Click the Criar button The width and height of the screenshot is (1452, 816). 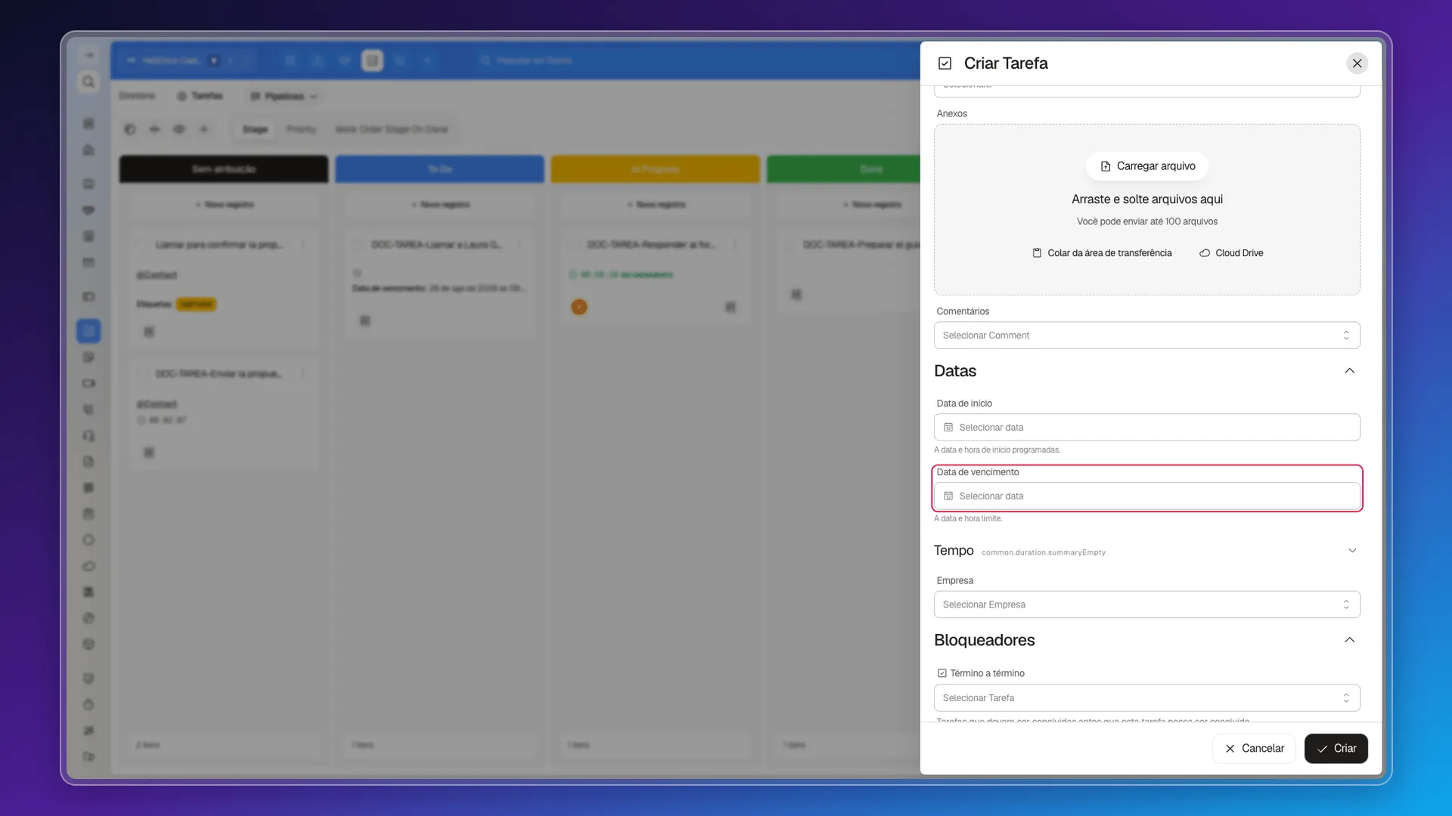1336,749
